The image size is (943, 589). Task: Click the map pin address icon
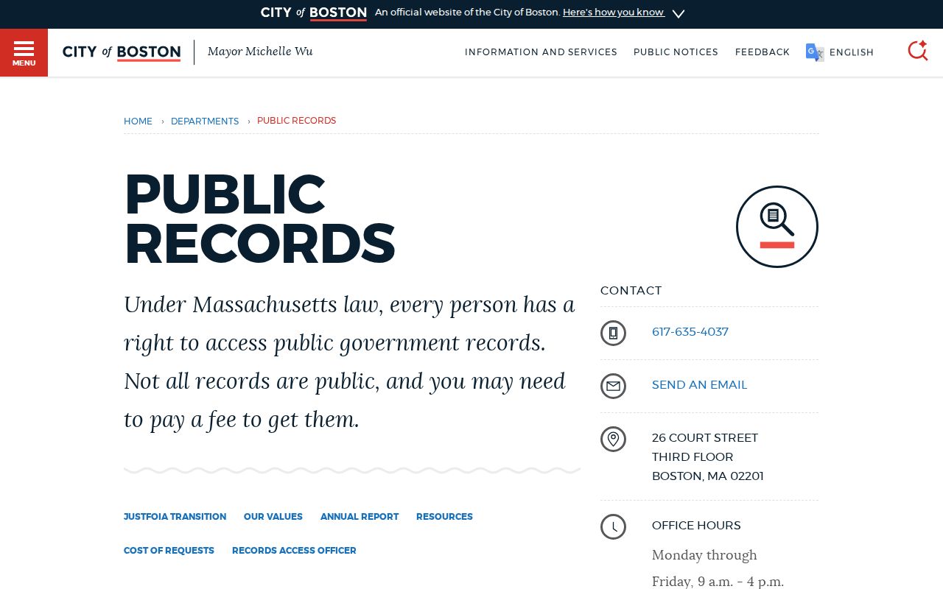tap(613, 439)
